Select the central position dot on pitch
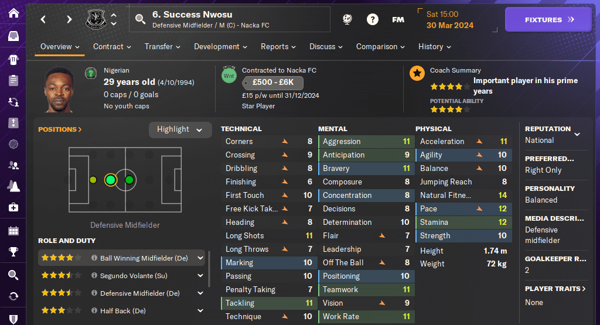This screenshot has width=600, height=325. coord(110,180)
